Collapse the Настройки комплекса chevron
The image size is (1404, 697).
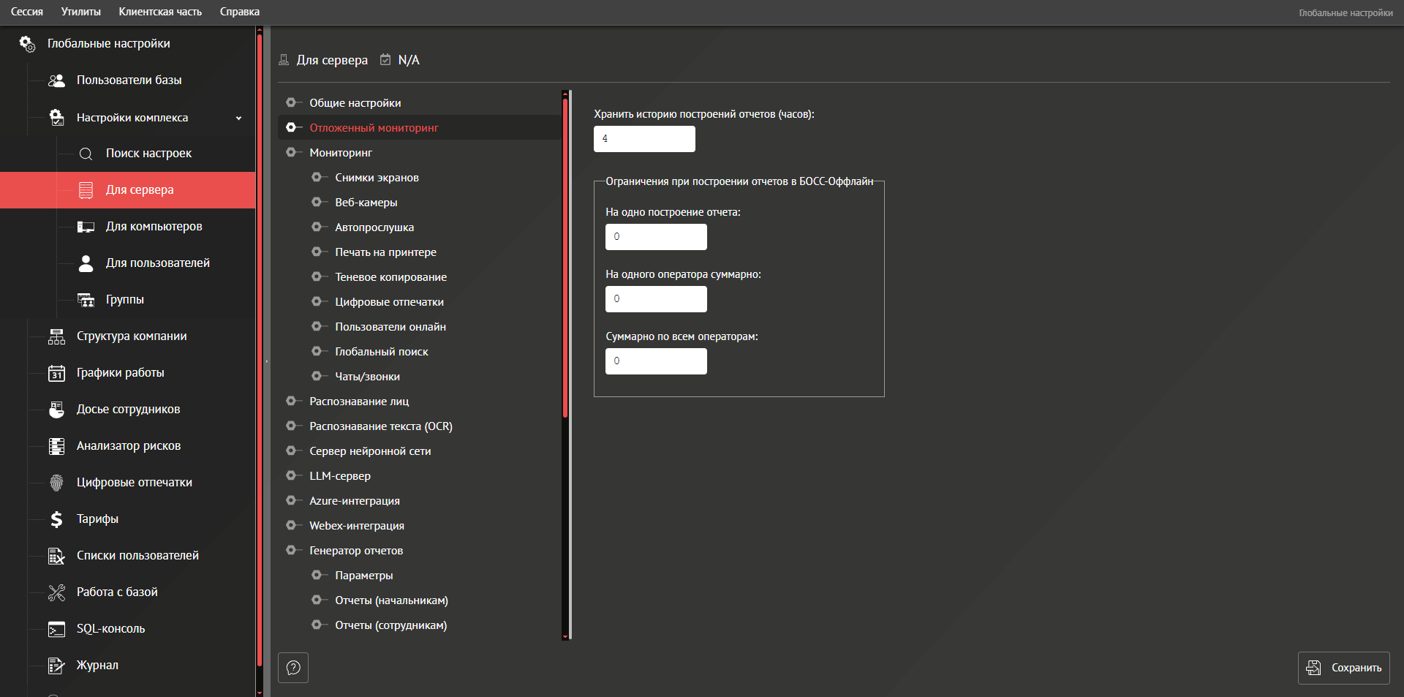pos(238,118)
